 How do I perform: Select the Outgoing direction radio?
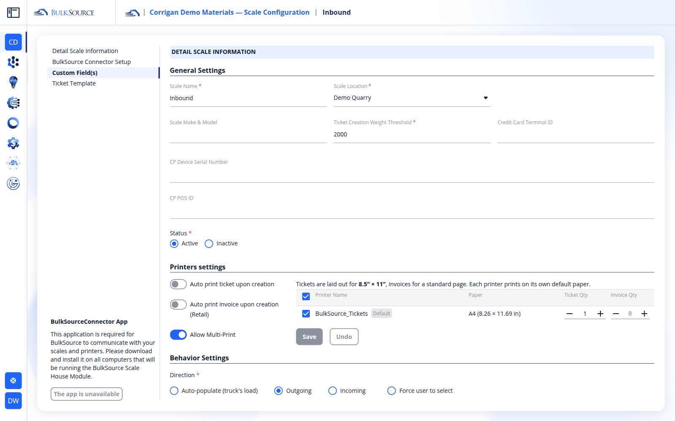tap(278, 391)
